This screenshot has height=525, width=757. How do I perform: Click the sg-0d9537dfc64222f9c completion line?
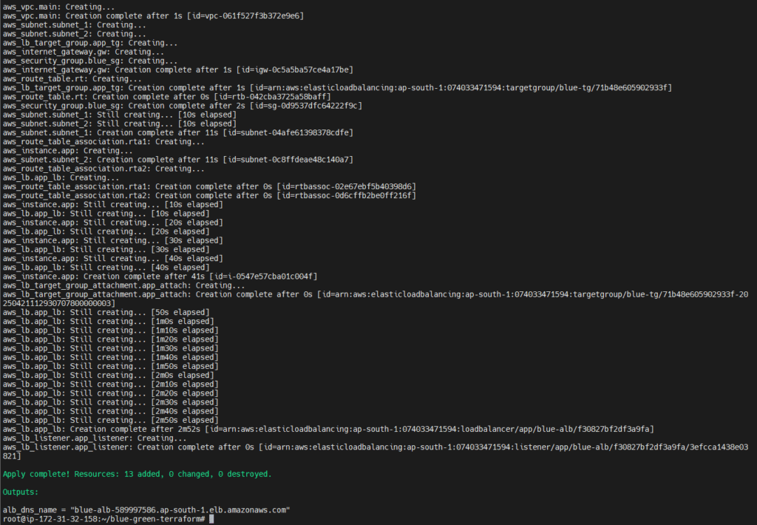(x=183, y=106)
